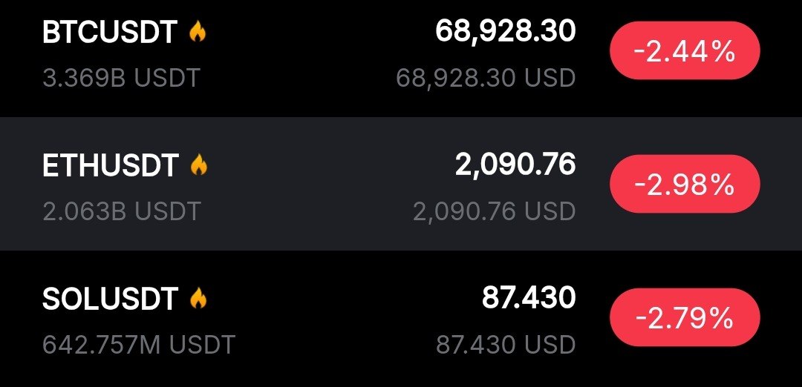
Task: Tap the 2,090.76 USD converted price
Action: point(494,211)
